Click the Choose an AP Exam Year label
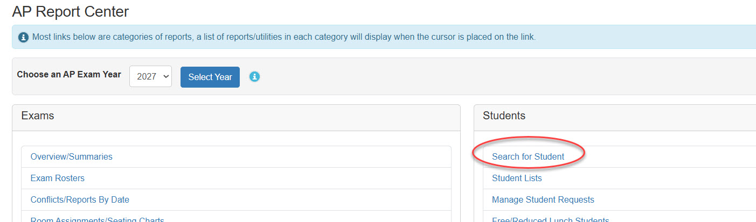The width and height of the screenshot is (756, 222). 69,75
